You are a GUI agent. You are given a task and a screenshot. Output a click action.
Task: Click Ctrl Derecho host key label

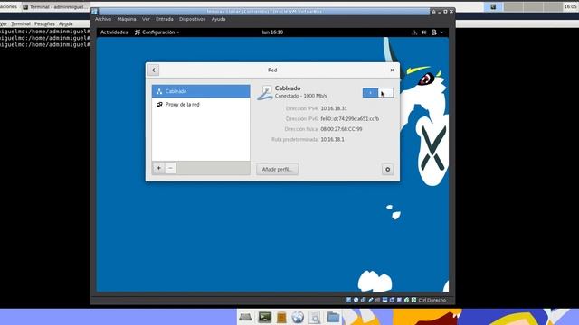pyautogui.click(x=432, y=300)
